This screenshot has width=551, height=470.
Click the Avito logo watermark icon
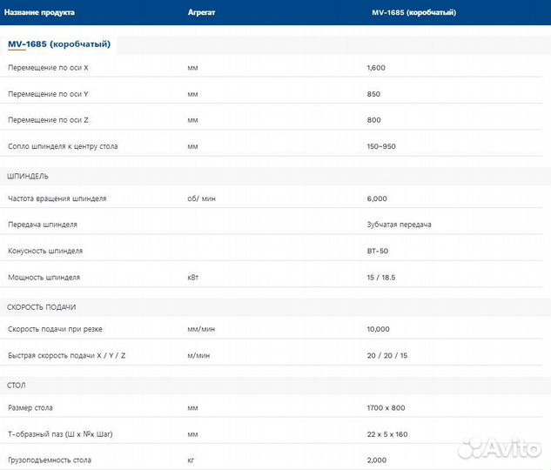pos(471,448)
